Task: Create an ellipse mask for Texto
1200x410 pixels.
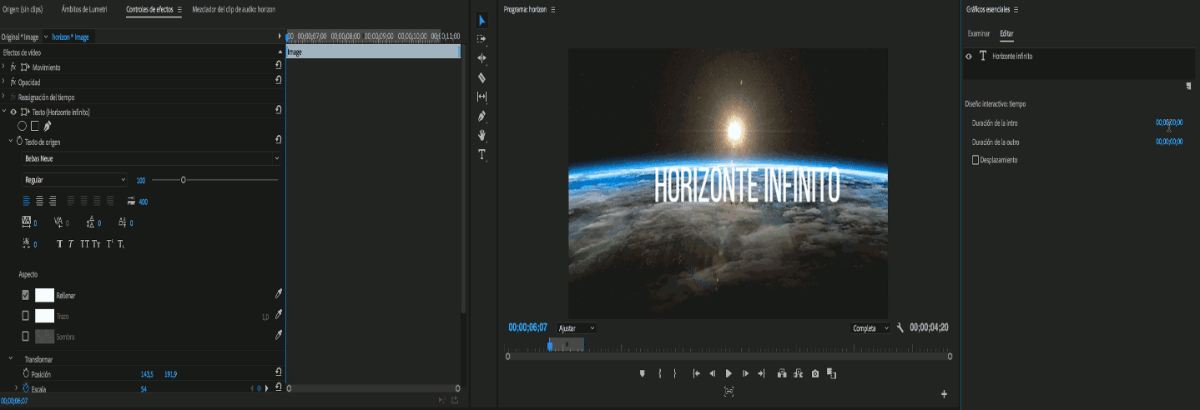Action: [x=23, y=127]
